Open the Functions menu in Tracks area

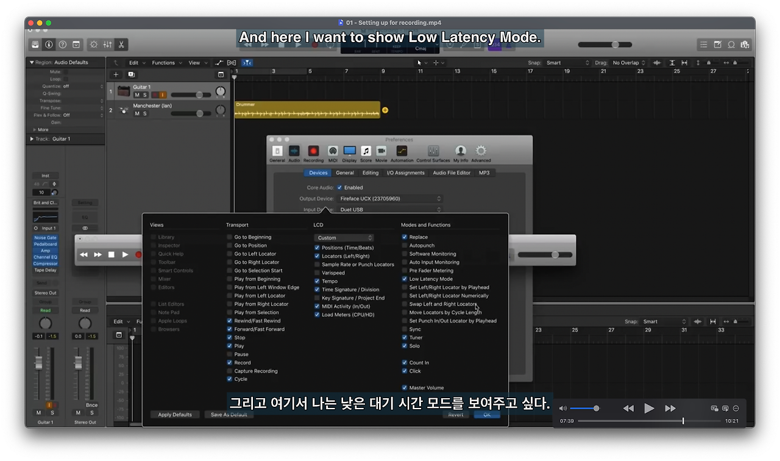tap(166, 63)
